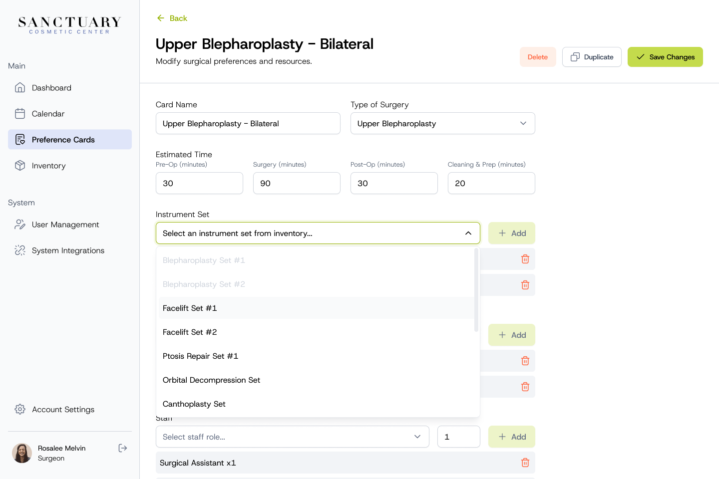Choose Facelift Set #1 from the list
The height and width of the screenshot is (479, 719).
(317, 308)
